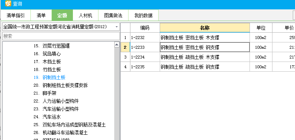This screenshot has width=295, height=140.
Task: Click the 单价 column header
Action: click(284, 28)
